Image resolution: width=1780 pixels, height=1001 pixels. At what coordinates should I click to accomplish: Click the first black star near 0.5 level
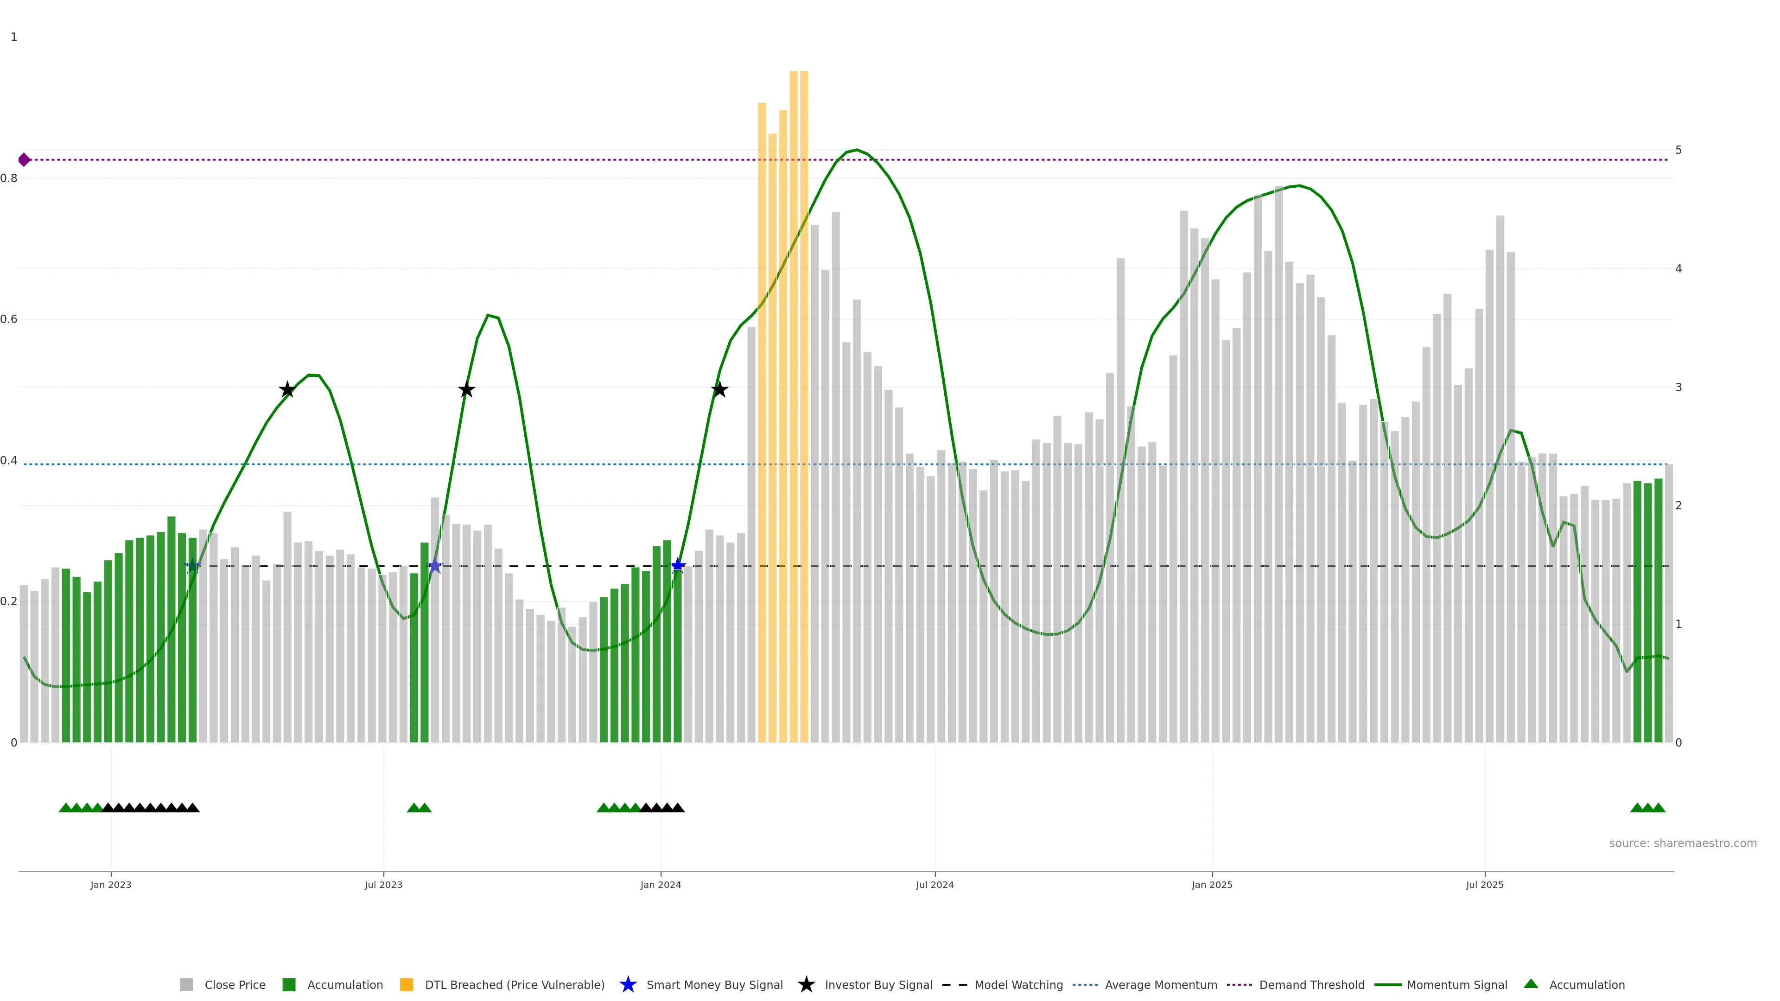pyautogui.click(x=287, y=390)
